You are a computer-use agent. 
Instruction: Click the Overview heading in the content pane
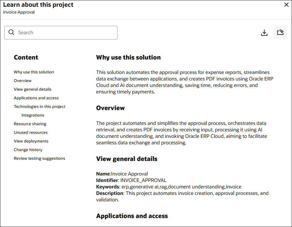click(110, 108)
